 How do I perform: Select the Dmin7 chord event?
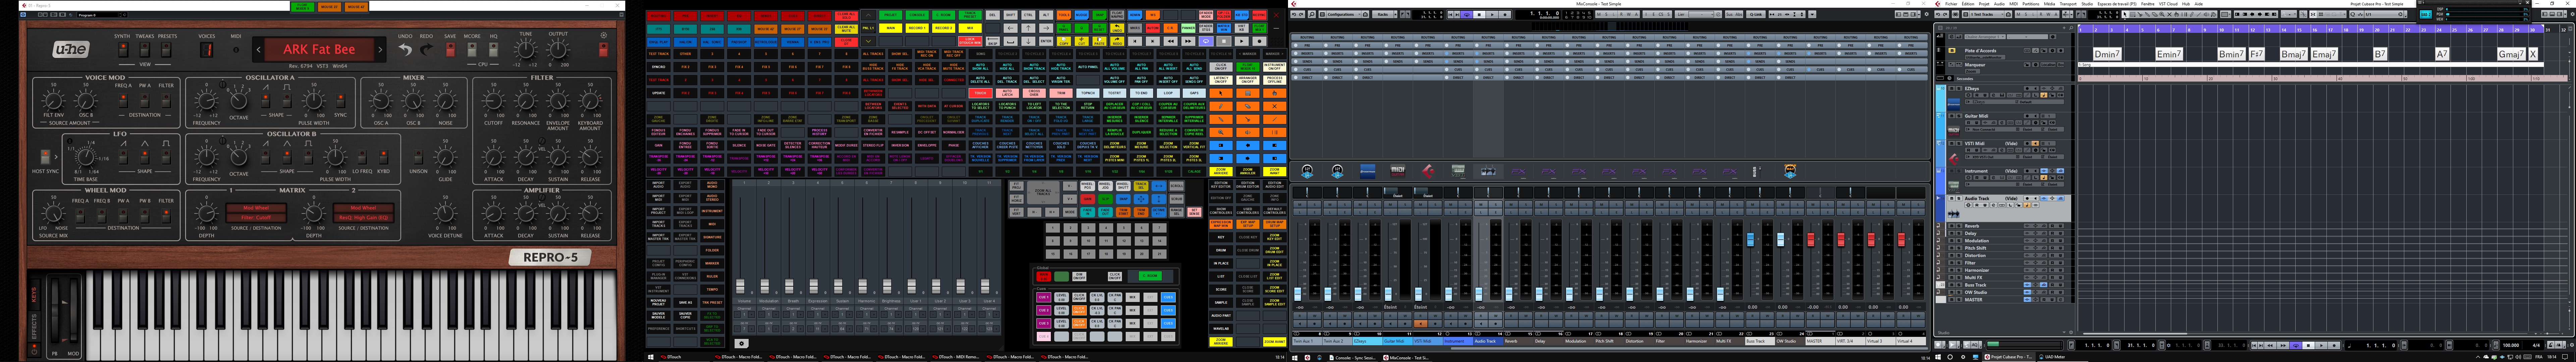coord(2107,54)
